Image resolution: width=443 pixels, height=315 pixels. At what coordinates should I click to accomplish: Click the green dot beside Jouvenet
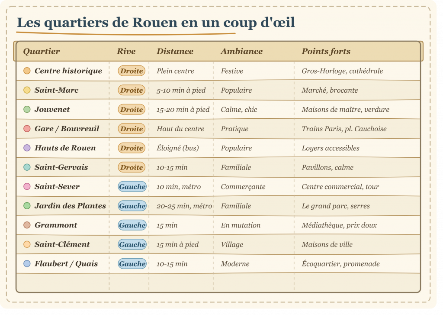pos(27,109)
